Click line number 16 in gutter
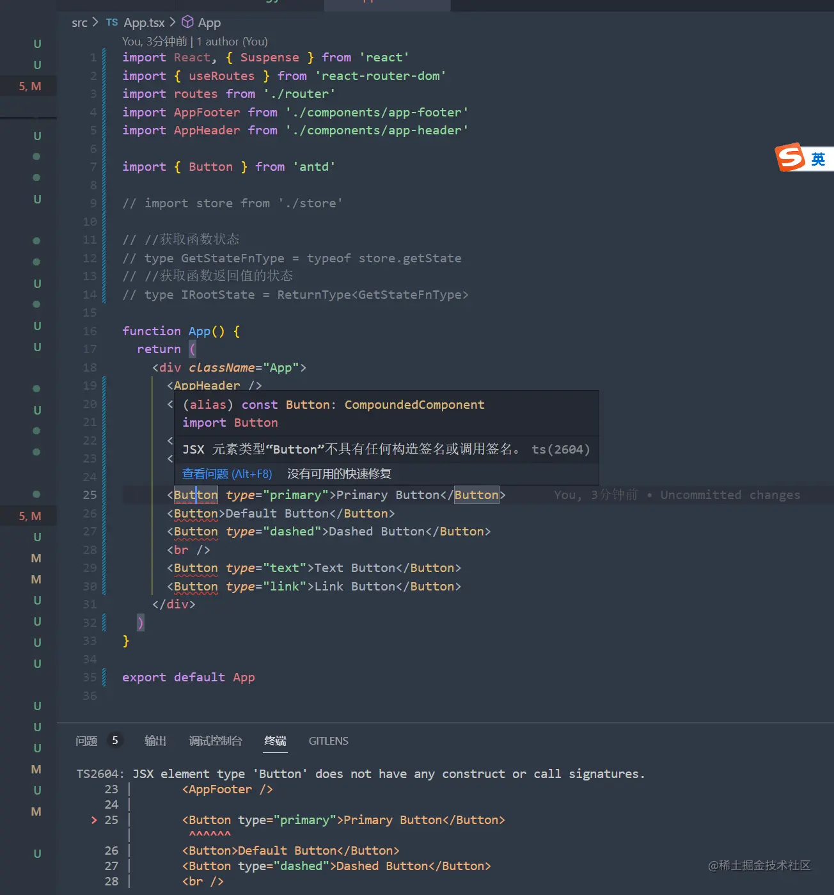This screenshot has height=895, width=834. click(x=90, y=331)
